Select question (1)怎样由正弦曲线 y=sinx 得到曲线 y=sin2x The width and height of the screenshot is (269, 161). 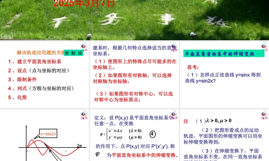point(223,78)
